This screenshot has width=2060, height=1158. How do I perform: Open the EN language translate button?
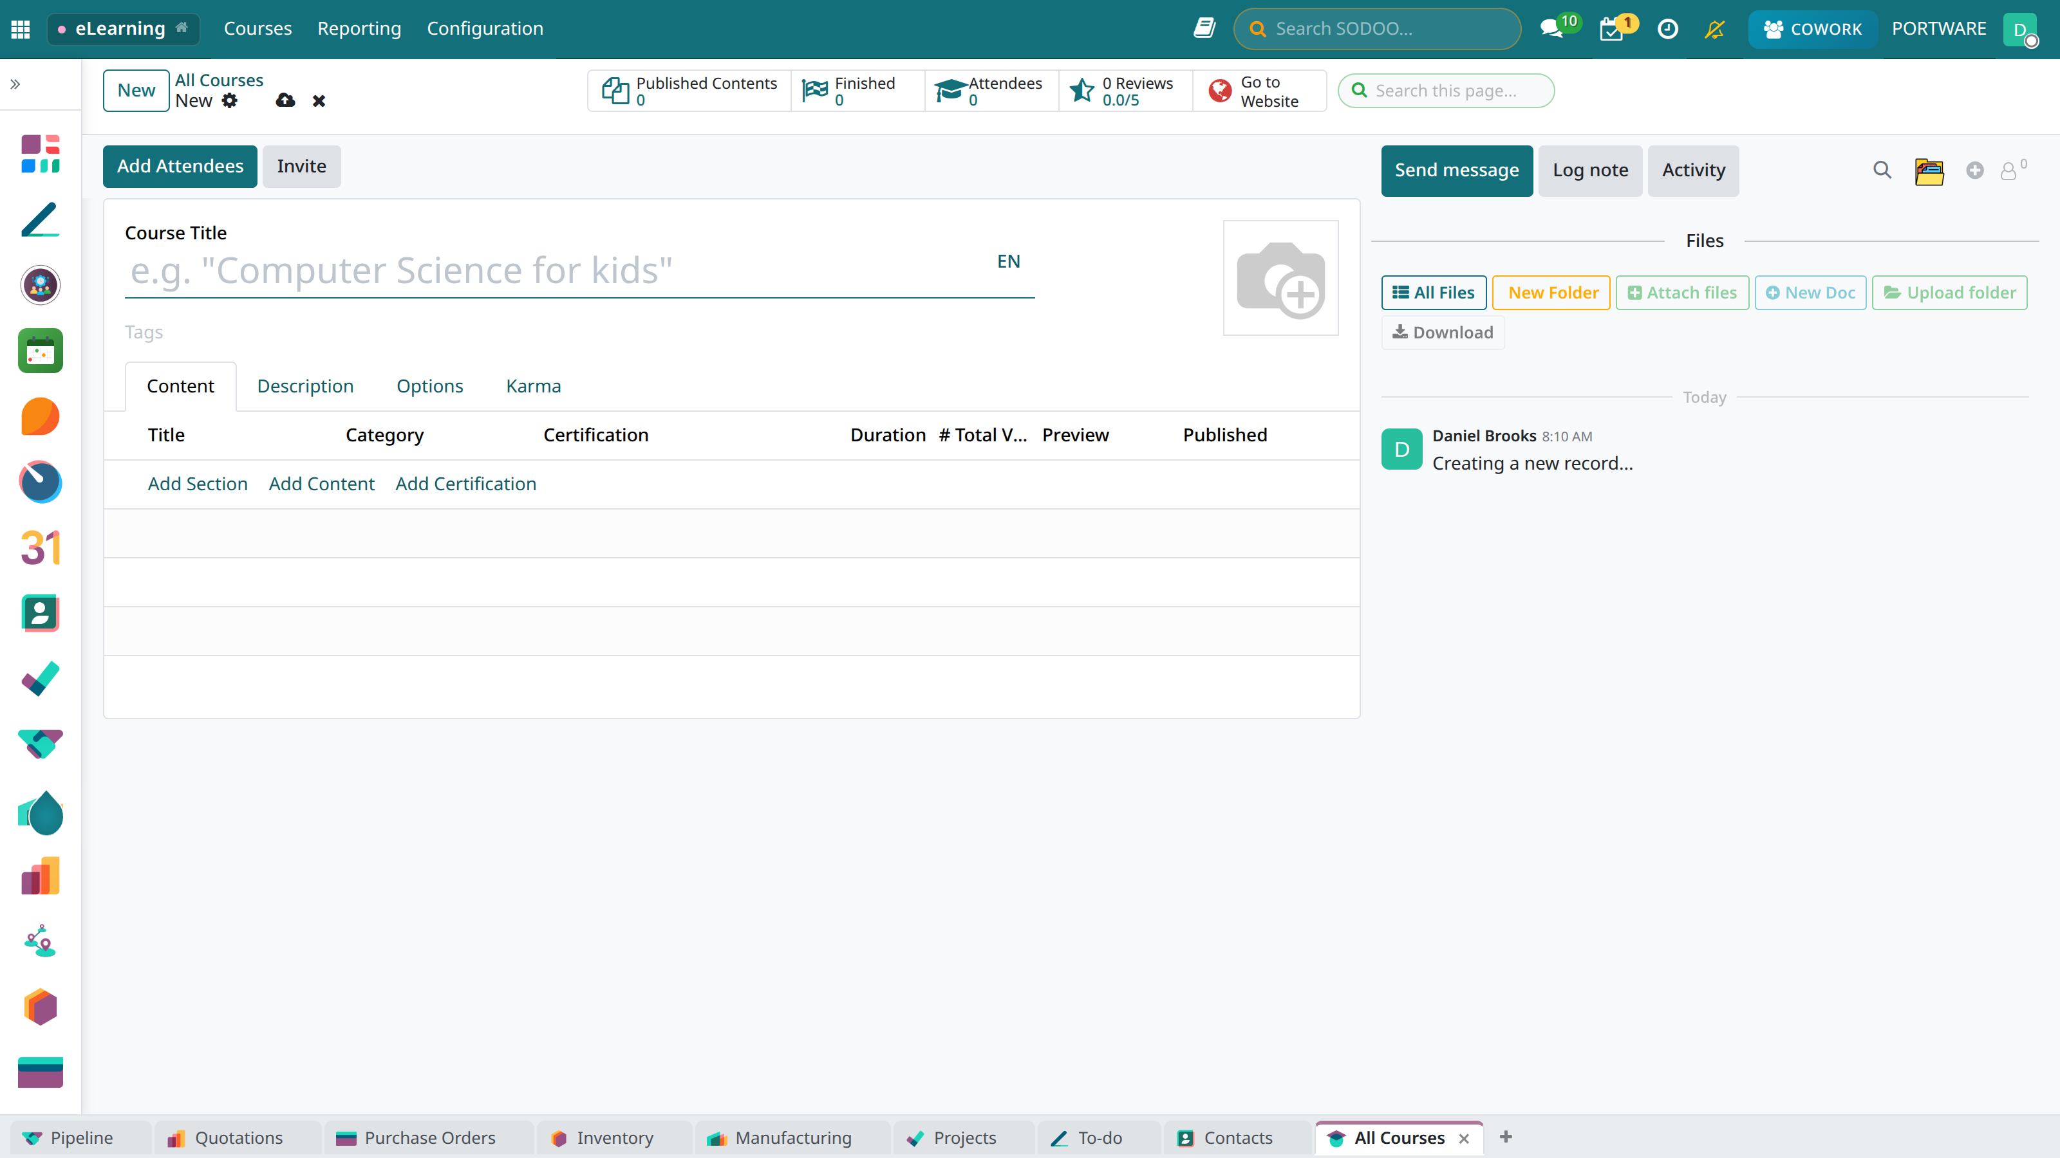click(1008, 261)
